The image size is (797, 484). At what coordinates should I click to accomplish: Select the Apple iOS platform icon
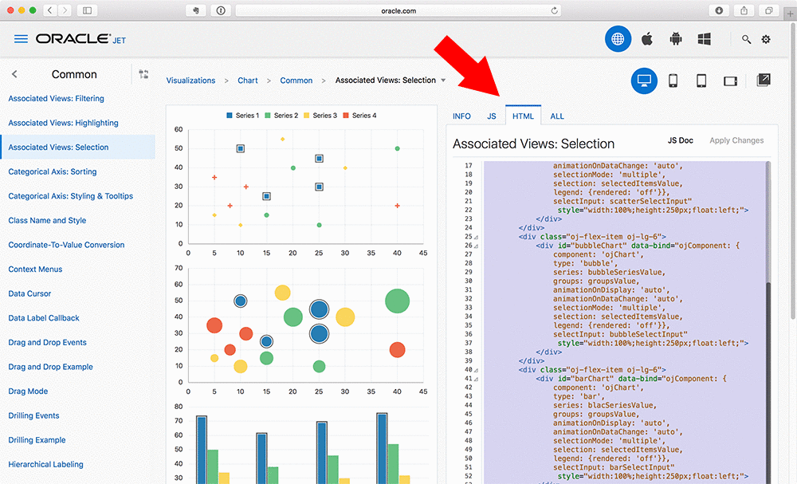[646, 38]
